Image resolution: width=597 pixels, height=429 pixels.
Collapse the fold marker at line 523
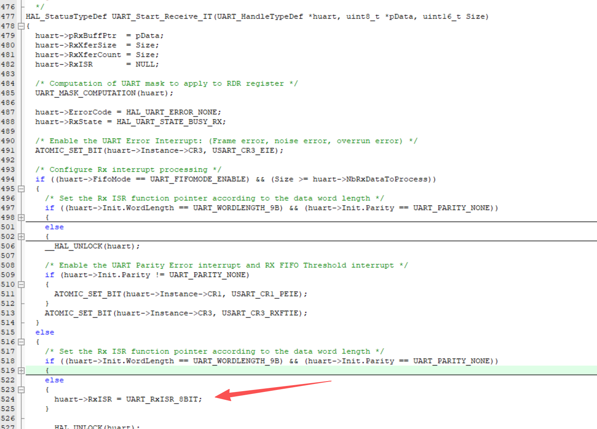pyautogui.click(x=21, y=390)
